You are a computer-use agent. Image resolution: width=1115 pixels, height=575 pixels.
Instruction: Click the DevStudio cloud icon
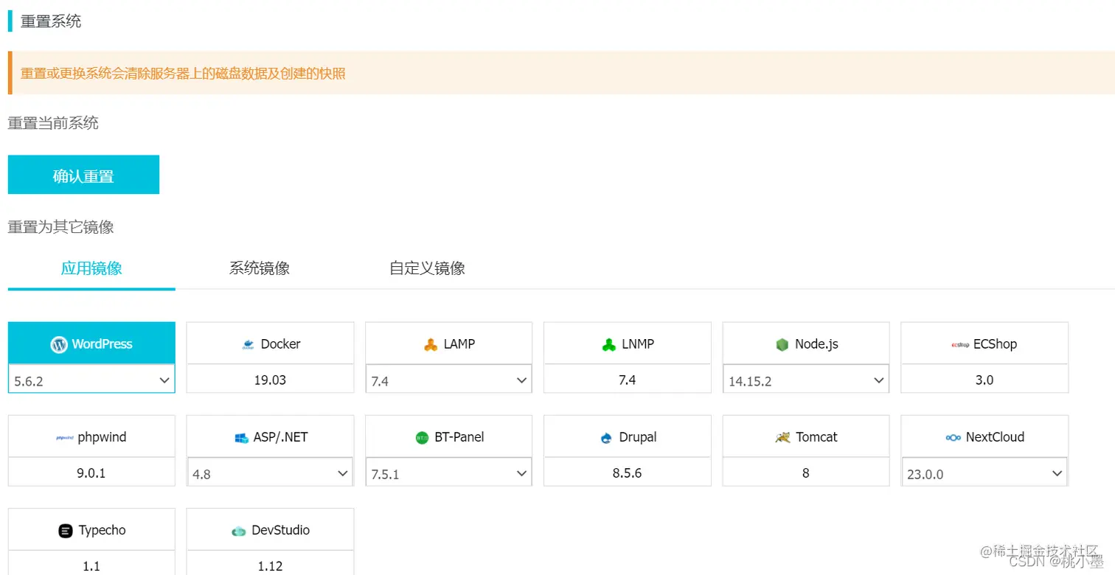pos(238,531)
